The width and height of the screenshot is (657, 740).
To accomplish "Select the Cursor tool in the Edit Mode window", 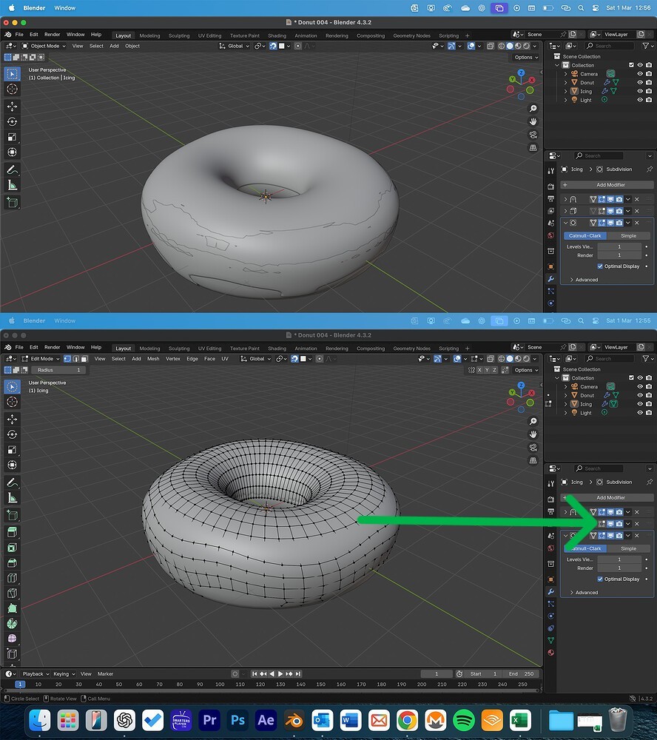I will tap(13, 402).
